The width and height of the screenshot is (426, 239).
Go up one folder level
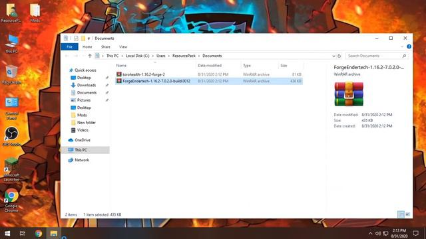(90, 56)
